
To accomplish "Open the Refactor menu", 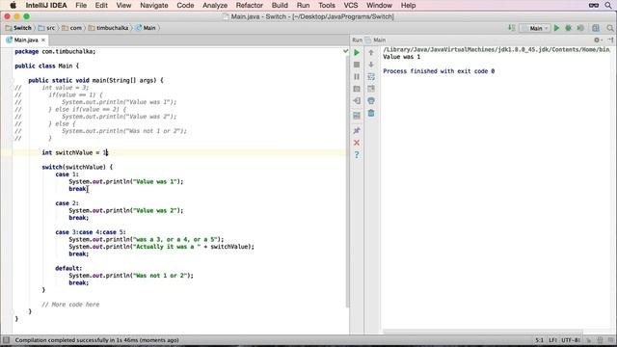I will click(250, 6).
